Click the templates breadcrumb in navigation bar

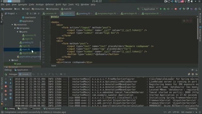tap(52, 9)
